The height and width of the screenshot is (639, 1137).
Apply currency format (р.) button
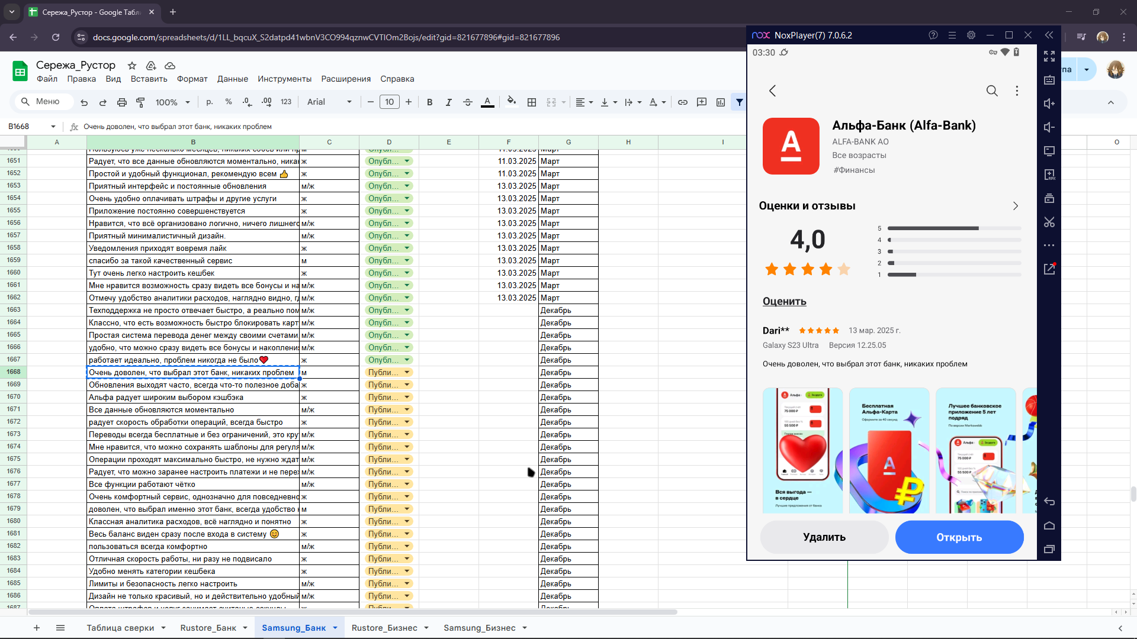(x=209, y=102)
